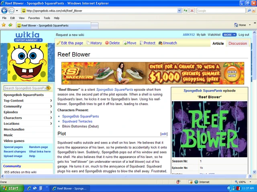The image size is (257, 192).
Task: Open the address bar URL dropdown arrow
Action: click(179, 11)
